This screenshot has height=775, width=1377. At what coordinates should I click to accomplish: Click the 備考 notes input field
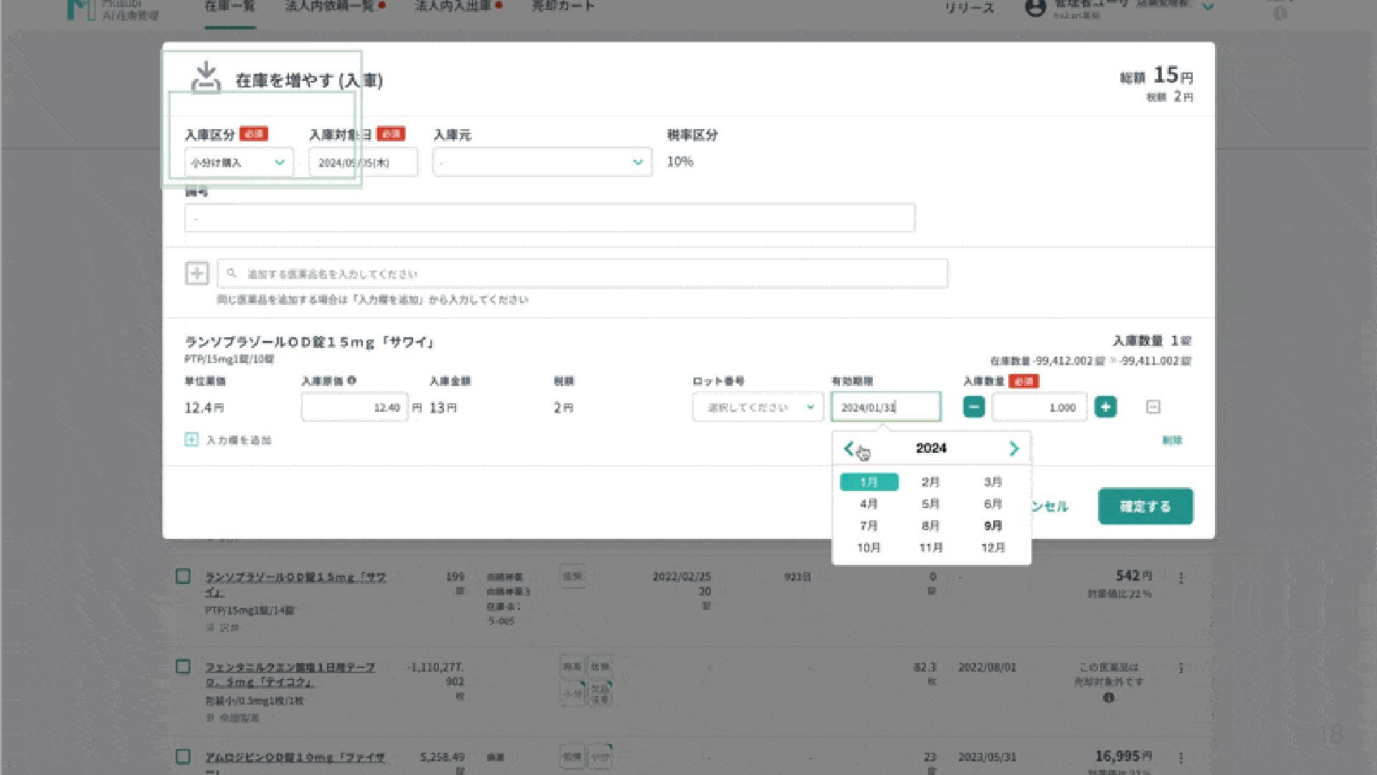click(x=549, y=218)
